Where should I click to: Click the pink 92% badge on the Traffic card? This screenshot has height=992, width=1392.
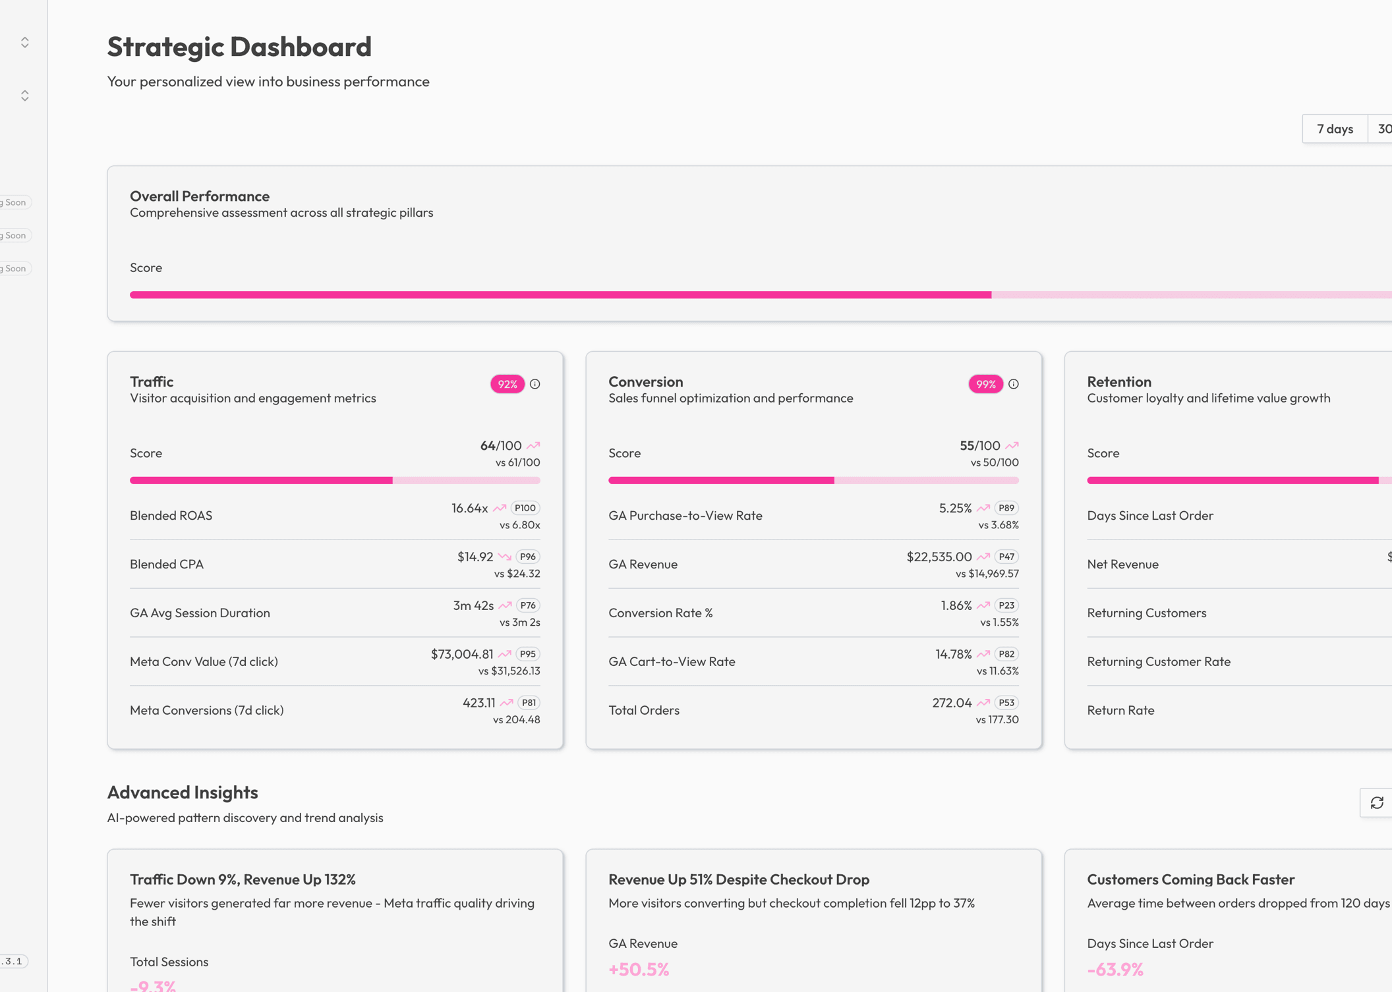coord(506,384)
